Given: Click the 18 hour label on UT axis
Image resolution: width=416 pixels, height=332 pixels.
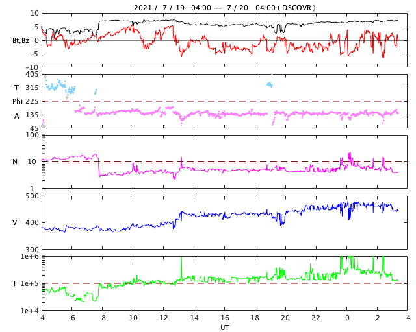Looking at the screenshot, I should tap(255, 318).
